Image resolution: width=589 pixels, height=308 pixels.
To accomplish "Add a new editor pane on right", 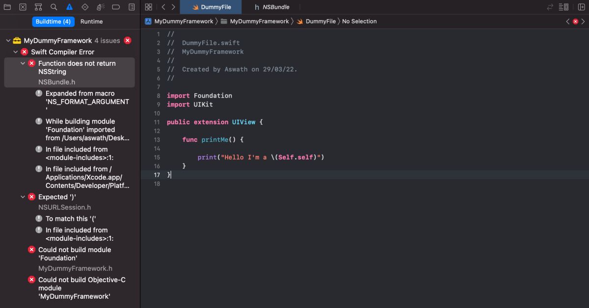I will (581, 7).
